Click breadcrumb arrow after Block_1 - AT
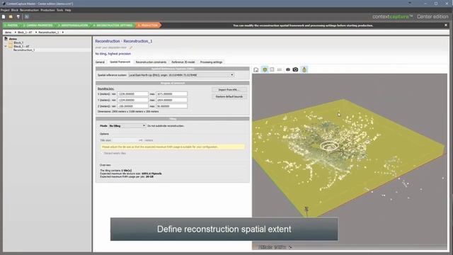The image size is (453, 255). click(36, 33)
